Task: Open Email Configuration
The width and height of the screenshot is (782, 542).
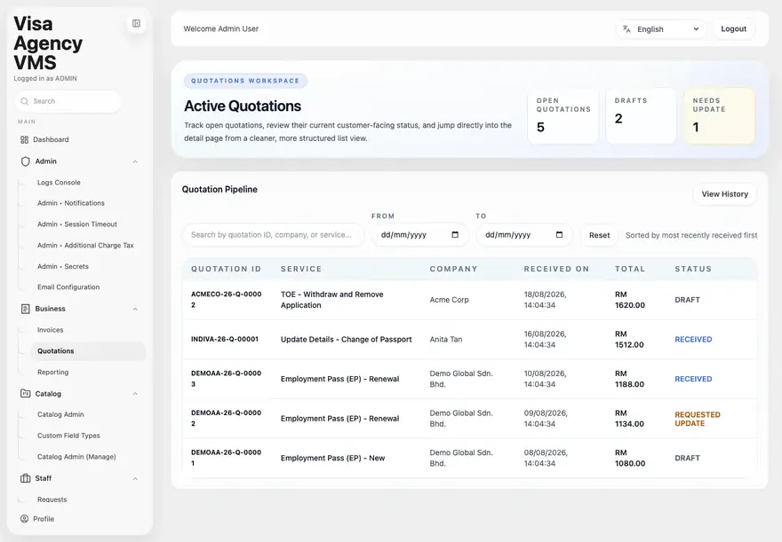Action: 68,287
